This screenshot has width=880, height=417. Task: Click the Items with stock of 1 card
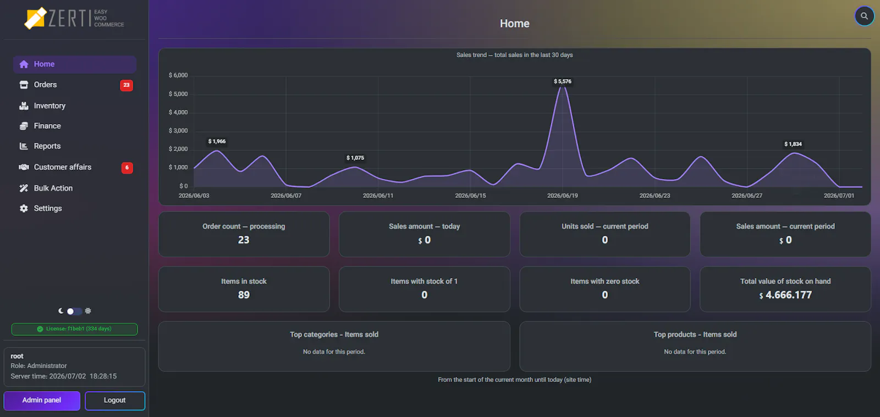point(424,289)
